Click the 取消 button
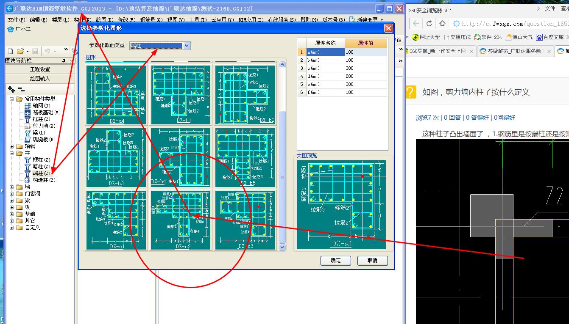Image resolution: width=569 pixels, height=324 pixels. [372, 261]
